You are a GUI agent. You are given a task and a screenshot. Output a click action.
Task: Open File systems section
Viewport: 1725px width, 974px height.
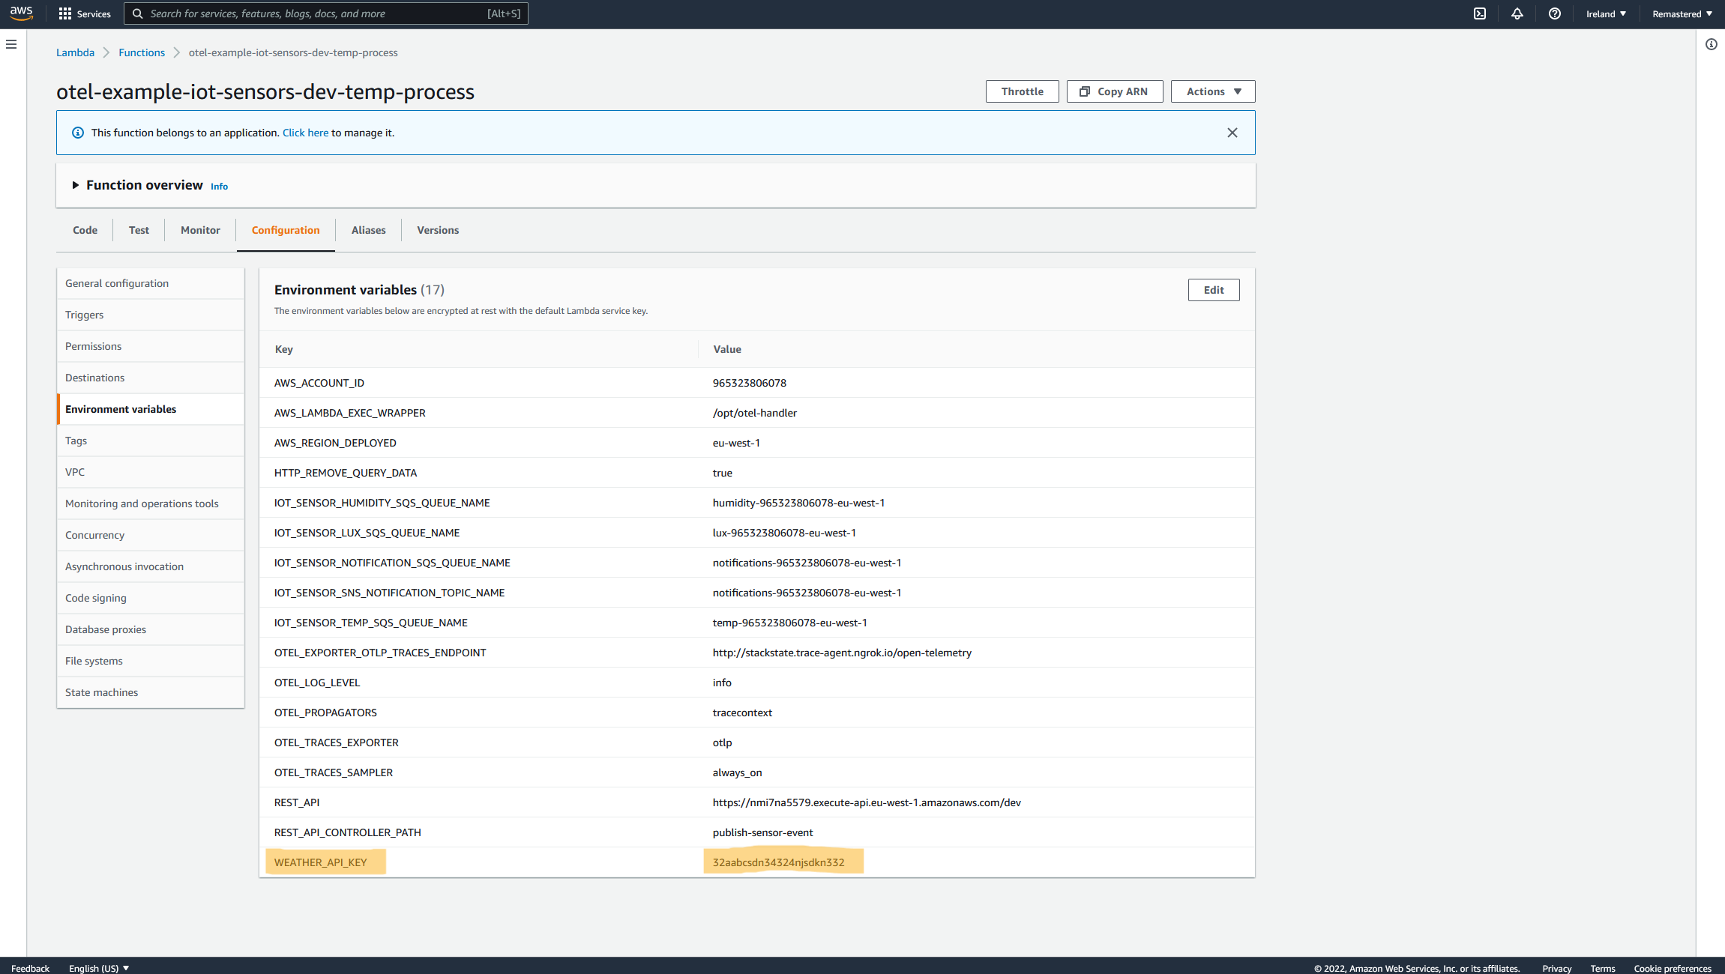click(x=151, y=661)
